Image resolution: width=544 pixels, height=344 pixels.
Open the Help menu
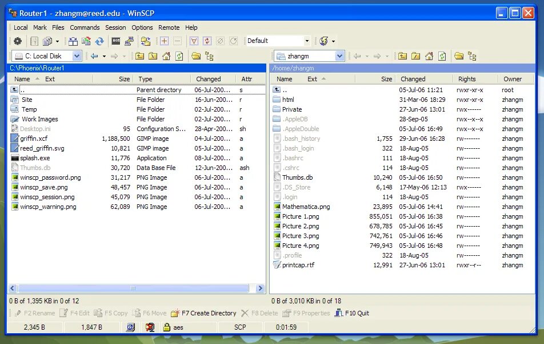[x=191, y=27]
